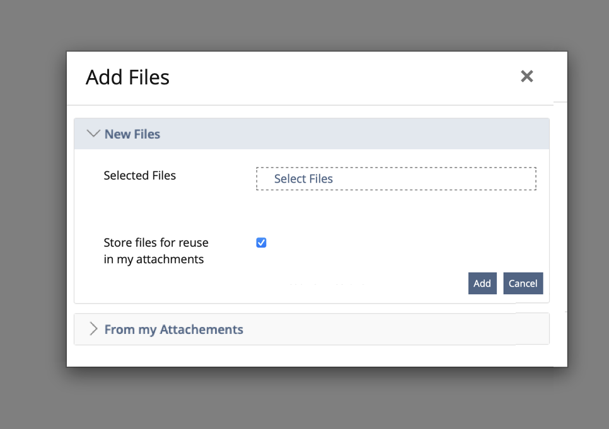Click the 'Add Files' dialog heading
This screenshot has width=609, height=429.
tap(127, 77)
